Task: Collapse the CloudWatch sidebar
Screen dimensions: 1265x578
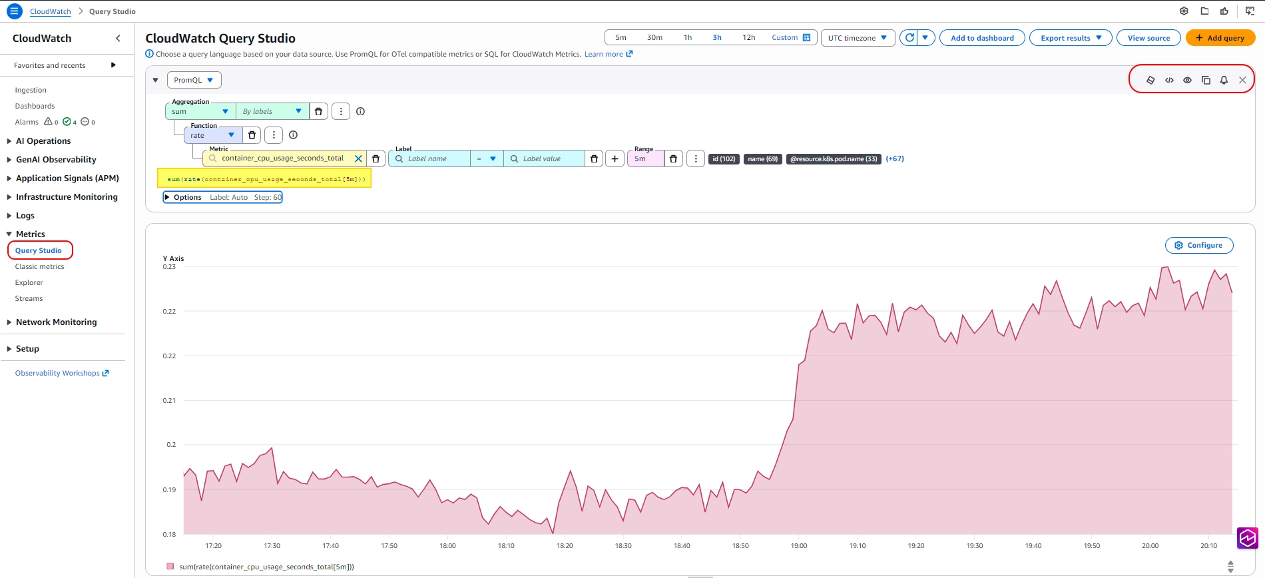Action: 118,39
